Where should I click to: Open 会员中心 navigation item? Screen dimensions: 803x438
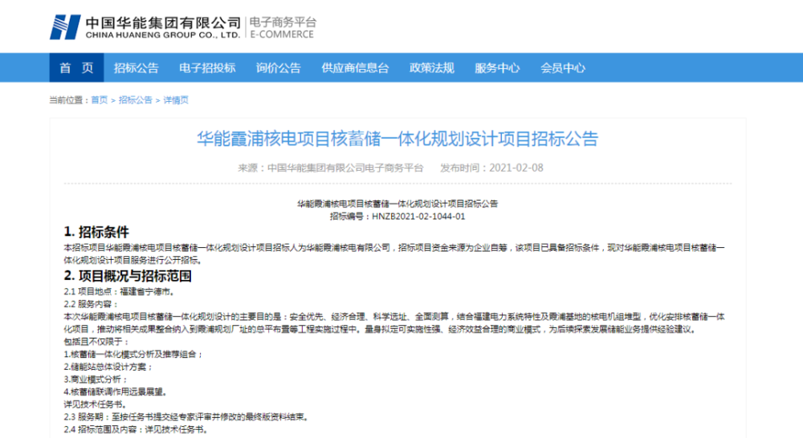click(x=563, y=67)
